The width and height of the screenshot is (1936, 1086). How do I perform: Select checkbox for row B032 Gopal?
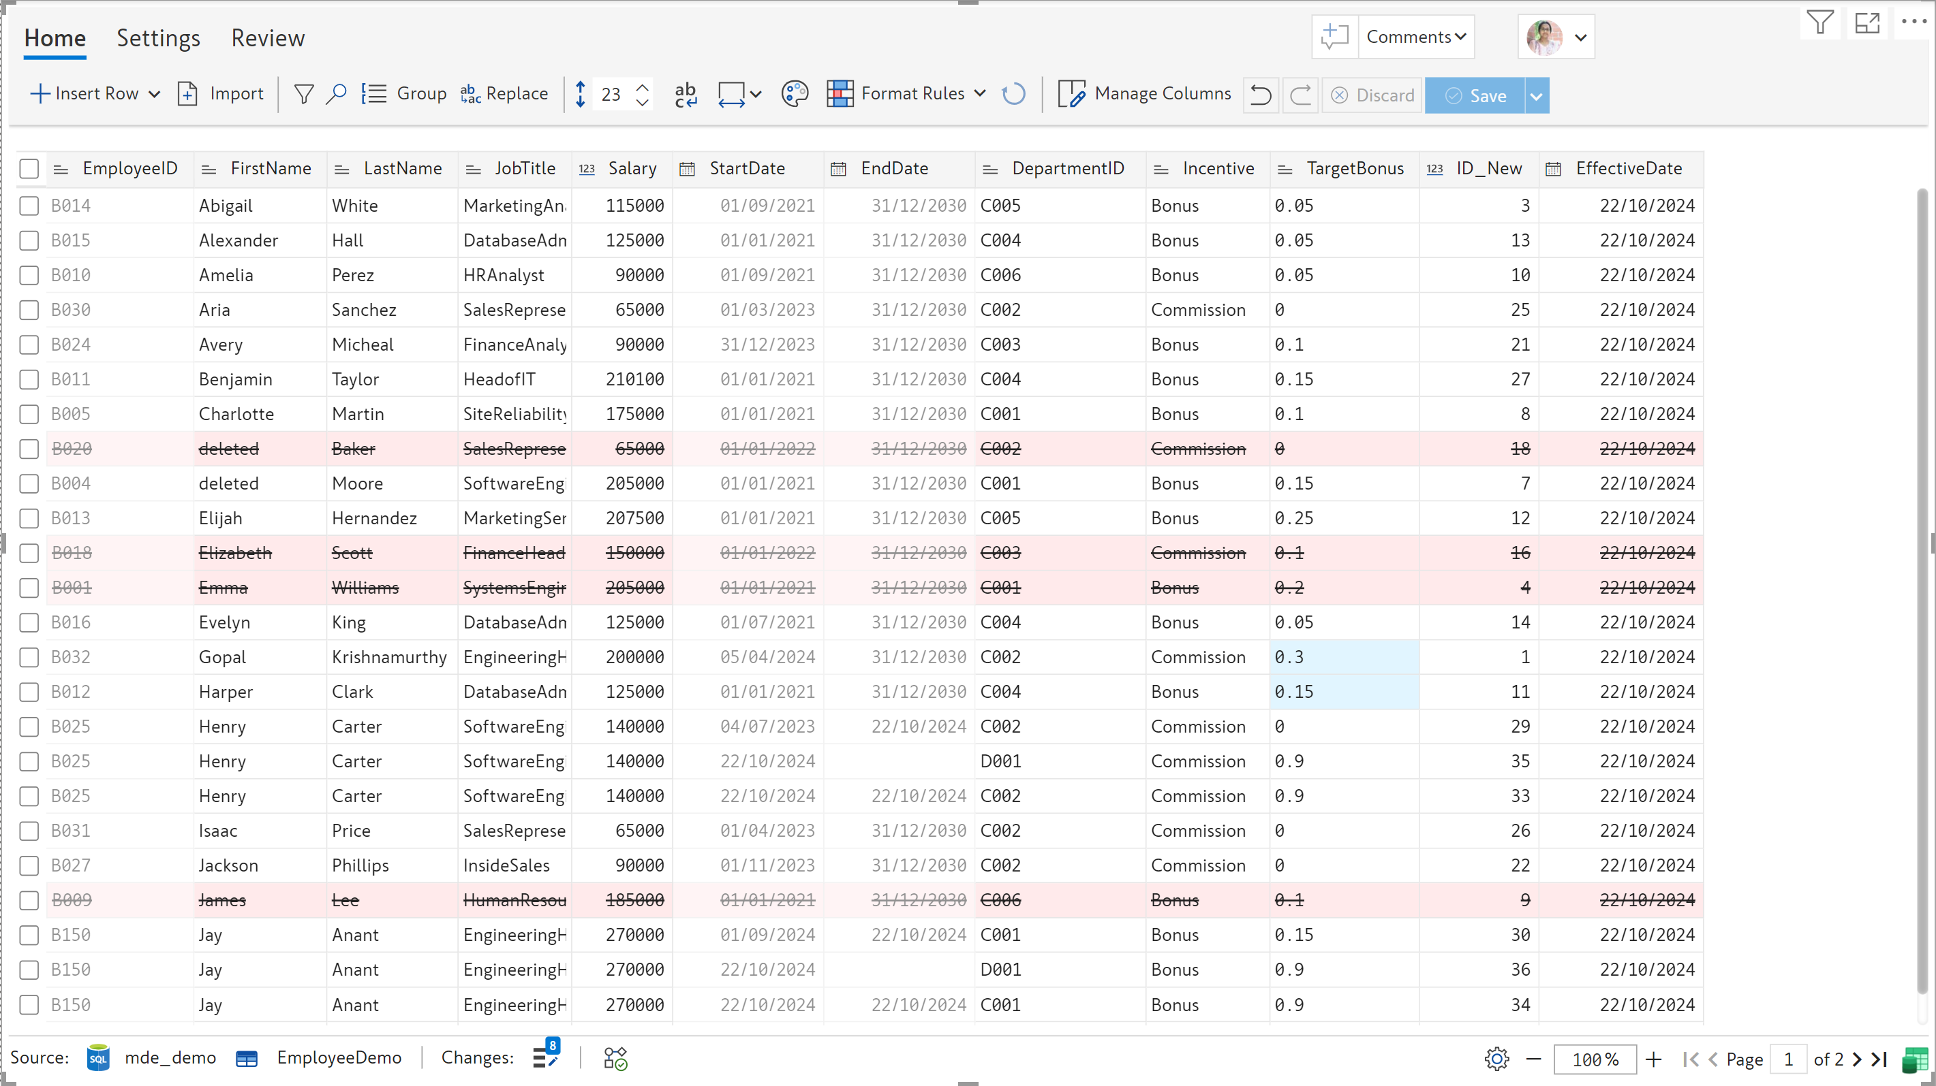[x=29, y=657]
